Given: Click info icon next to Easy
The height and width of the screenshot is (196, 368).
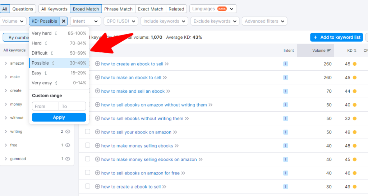Looking at the screenshot, I should 46,73.
